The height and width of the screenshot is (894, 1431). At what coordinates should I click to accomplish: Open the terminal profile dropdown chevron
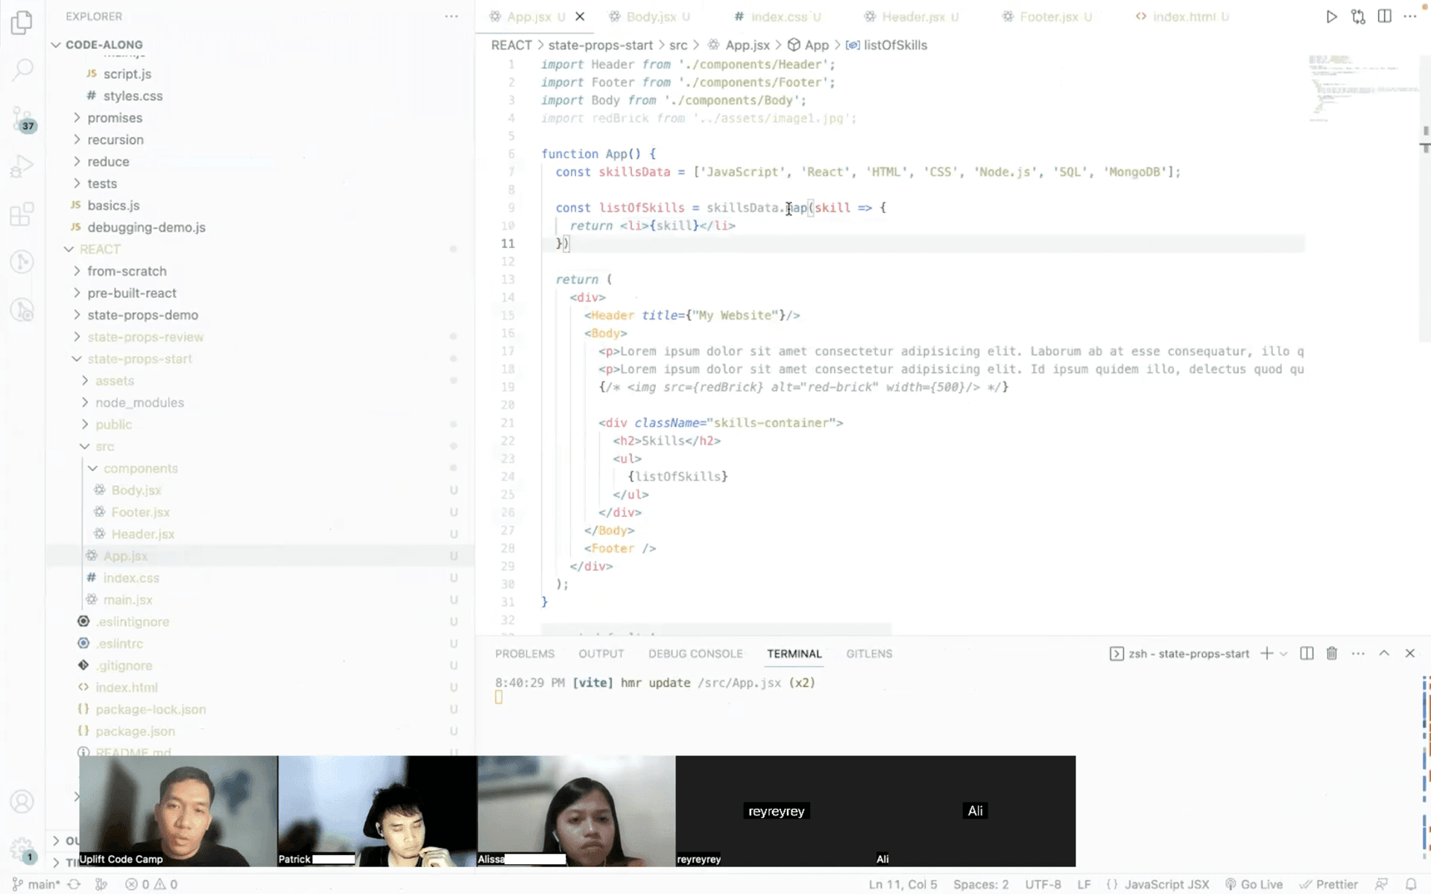pos(1283,653)
